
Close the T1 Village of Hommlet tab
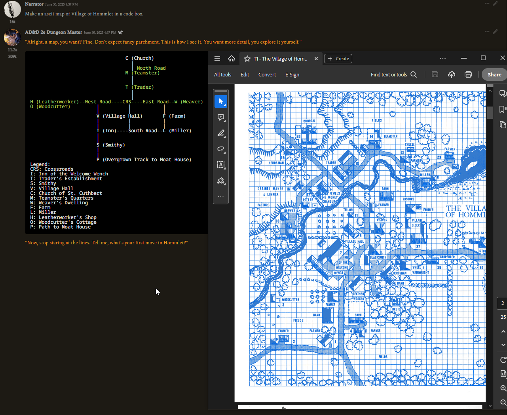click(316, 59)
